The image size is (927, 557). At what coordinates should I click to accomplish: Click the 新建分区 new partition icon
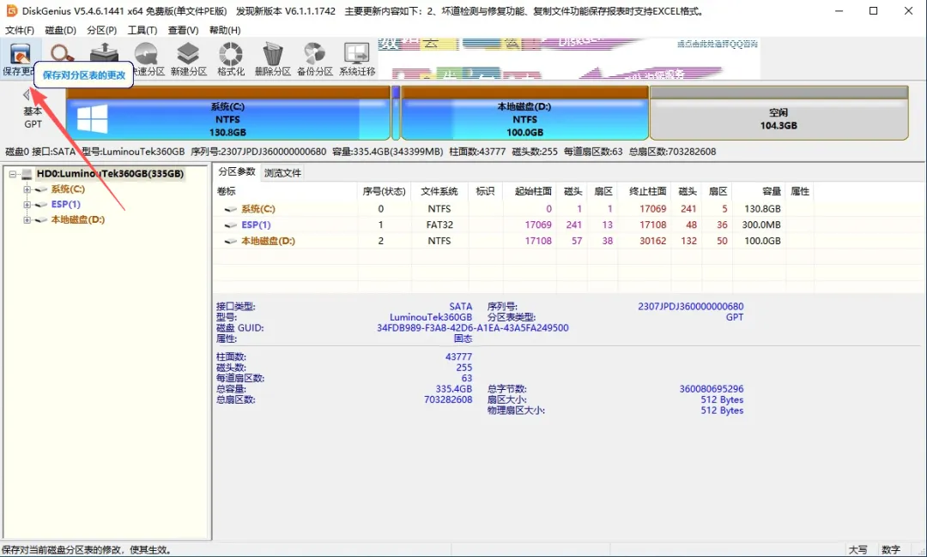pos(188,59)
